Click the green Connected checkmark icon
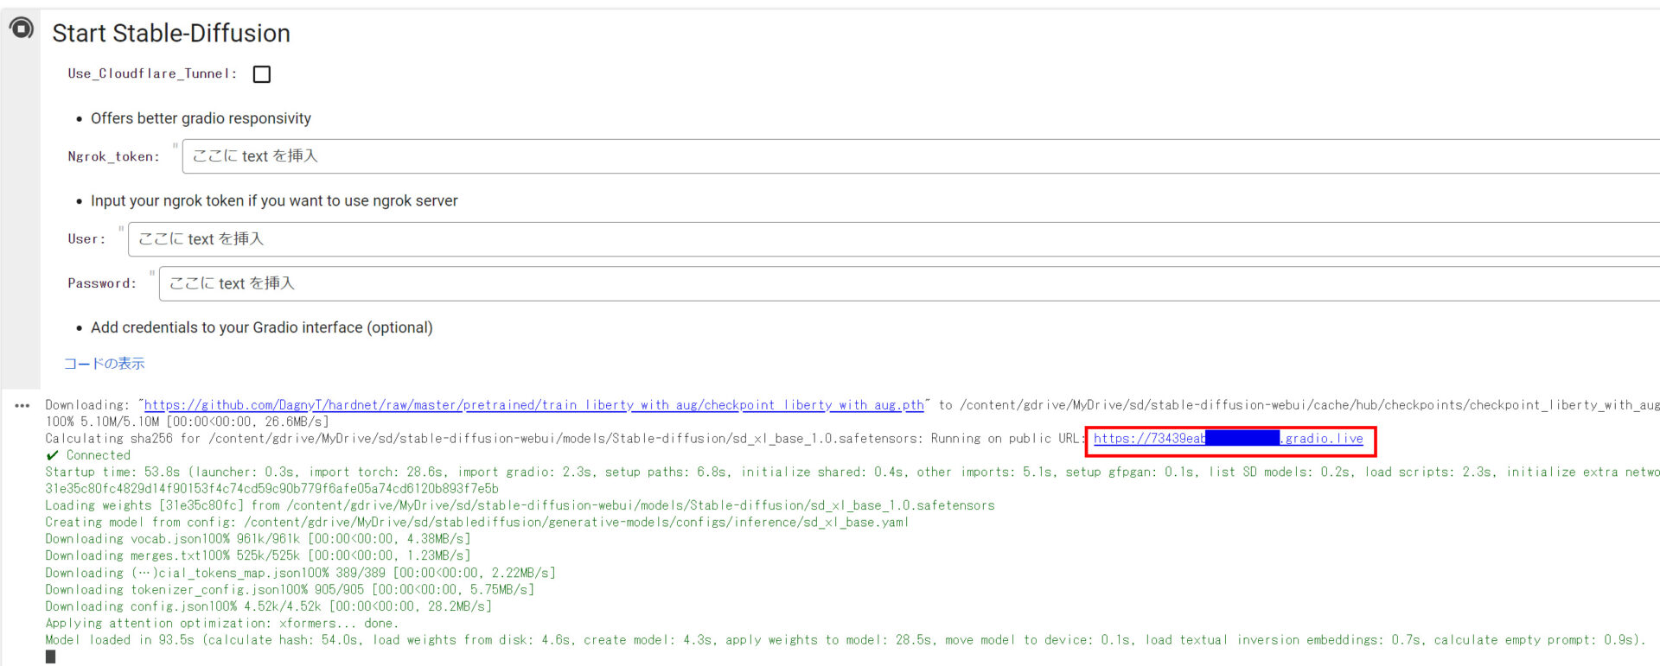The image size is (1660, 666). tap(53, 455)
